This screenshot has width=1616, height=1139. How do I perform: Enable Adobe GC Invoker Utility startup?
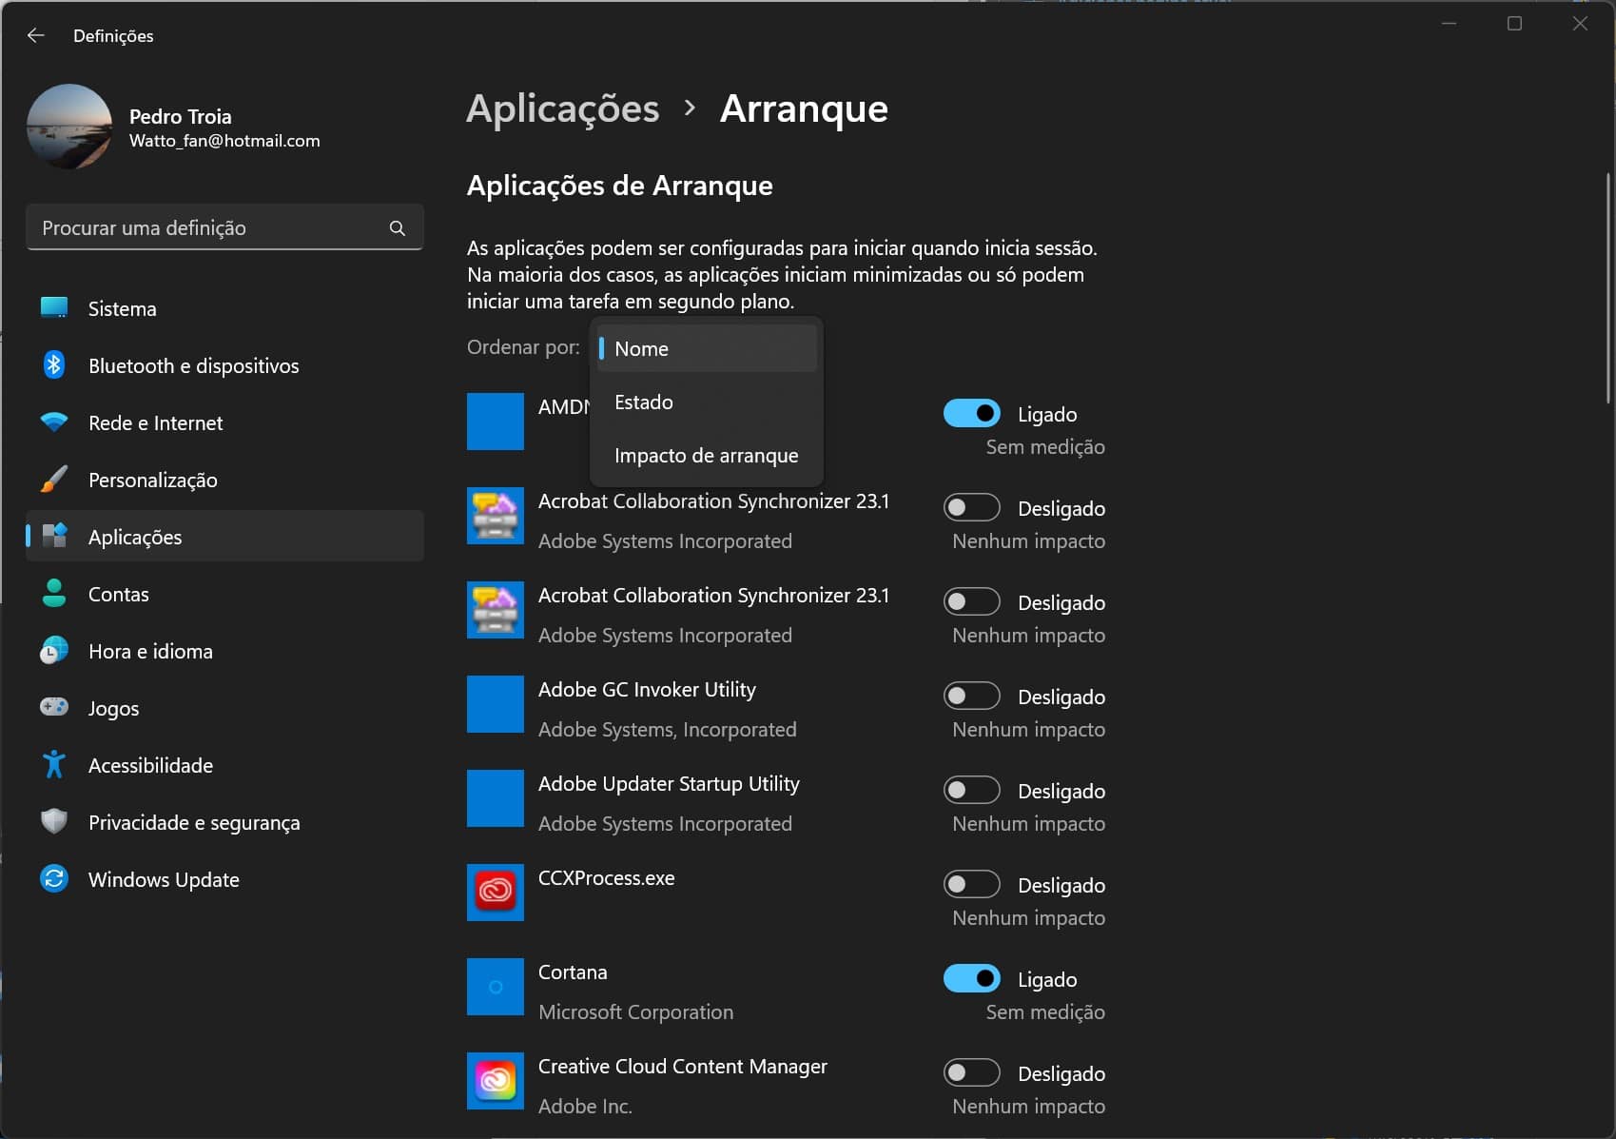click(971, 697)
